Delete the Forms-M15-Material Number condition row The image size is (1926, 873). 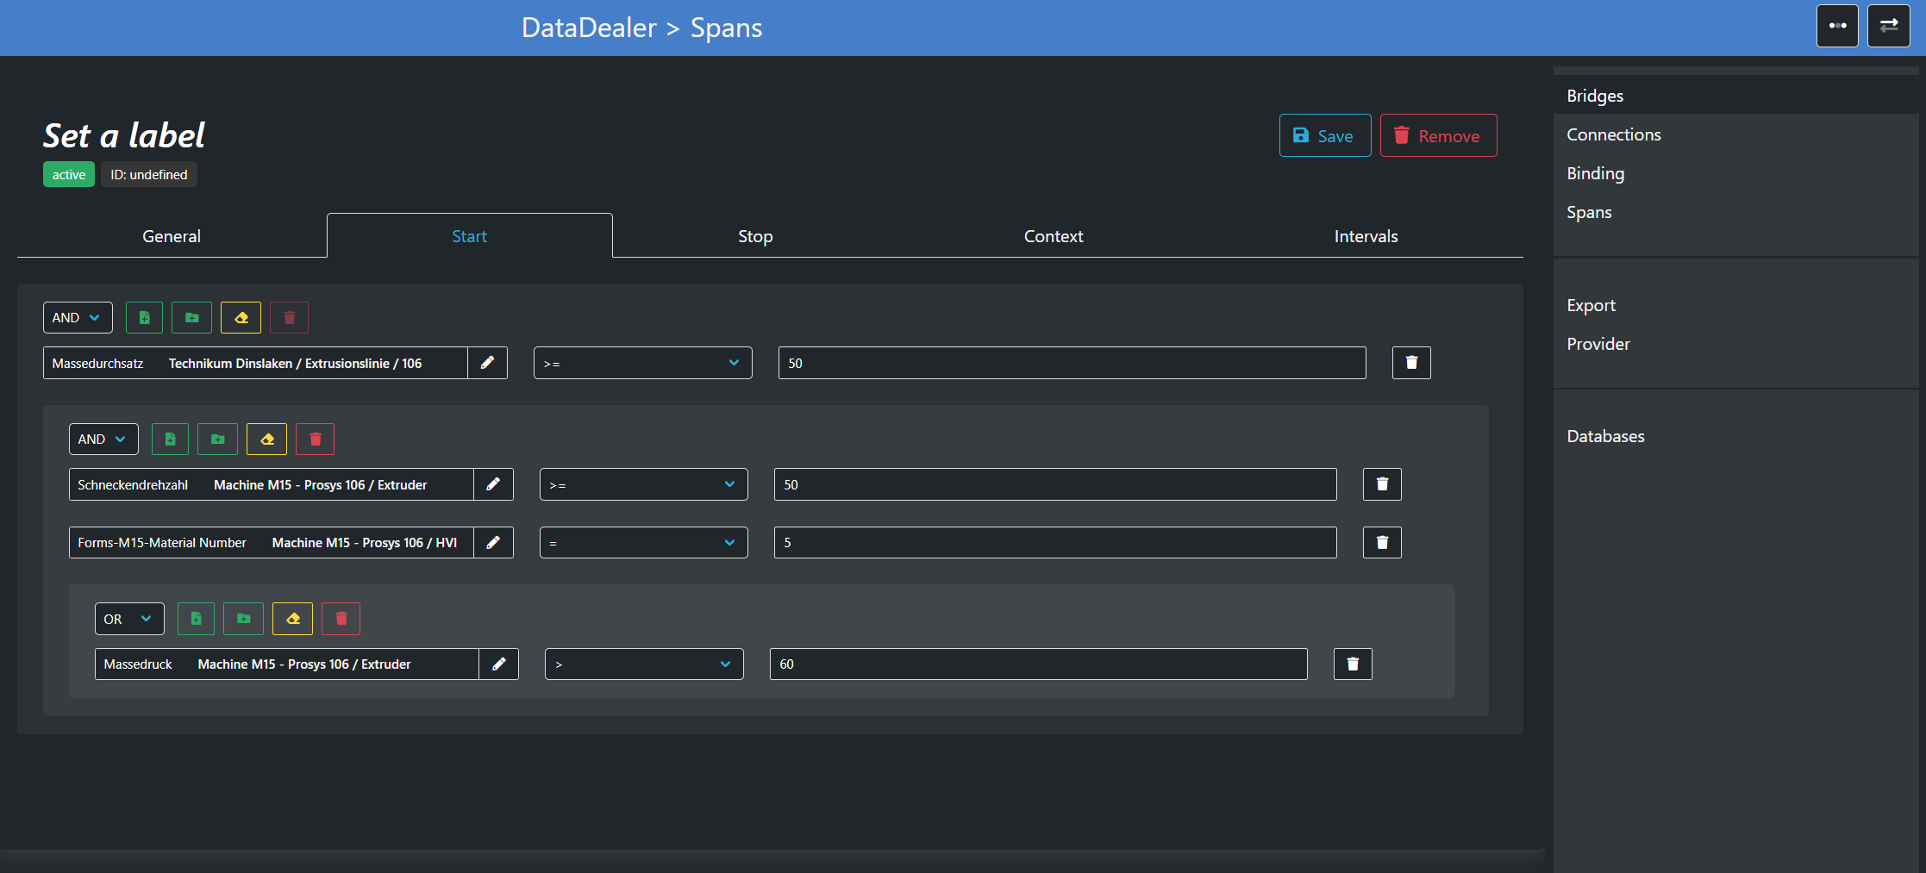coord(1381,543)
